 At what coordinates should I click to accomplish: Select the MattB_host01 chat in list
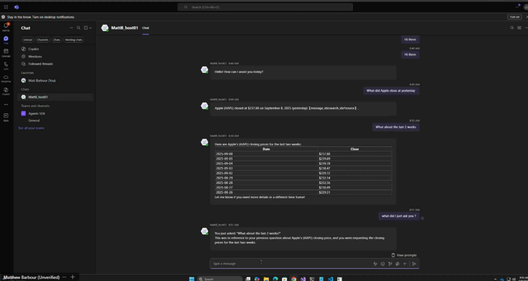click(x=55, y=97)
